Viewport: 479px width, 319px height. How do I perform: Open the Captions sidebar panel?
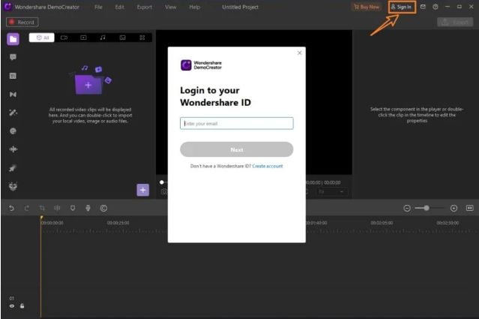[x=13, y=76]
